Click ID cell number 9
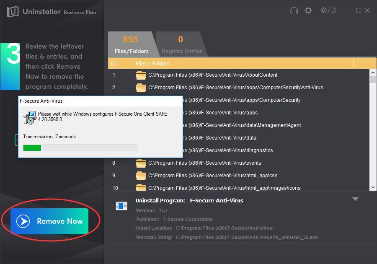The height and width of the screenshot is (264, 377). (x=114, y=176)
